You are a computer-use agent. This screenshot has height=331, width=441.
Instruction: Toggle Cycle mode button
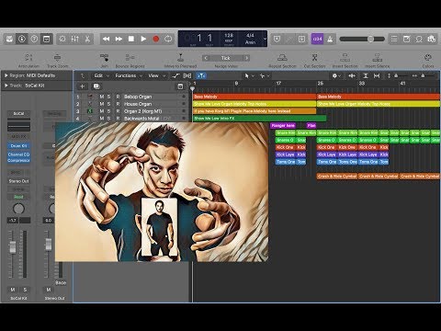click(168, 39)
